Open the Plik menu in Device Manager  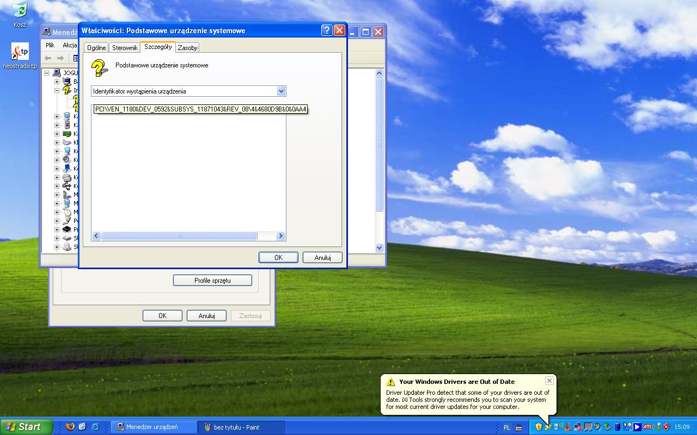coord(50,45)
